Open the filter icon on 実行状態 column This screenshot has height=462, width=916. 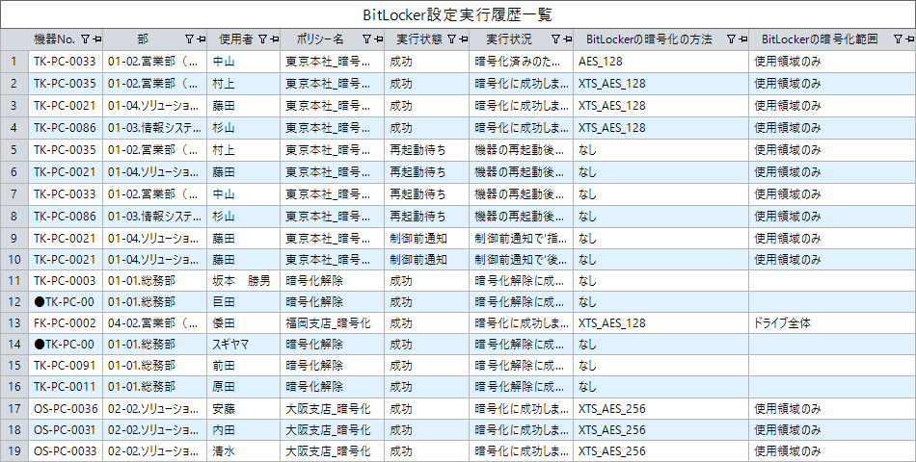click(x=451, y=39)
